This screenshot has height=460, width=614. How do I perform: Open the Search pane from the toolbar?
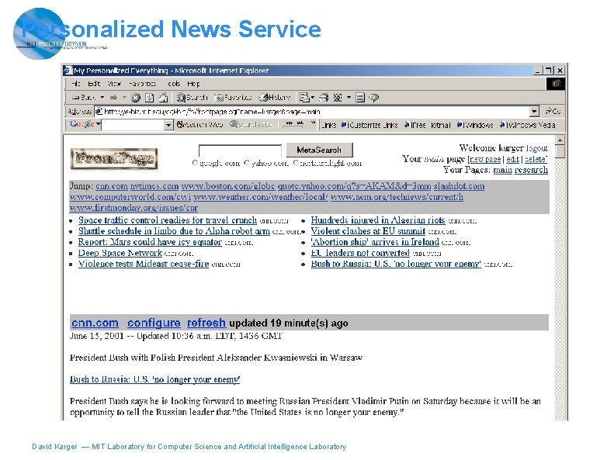[192, 98]
